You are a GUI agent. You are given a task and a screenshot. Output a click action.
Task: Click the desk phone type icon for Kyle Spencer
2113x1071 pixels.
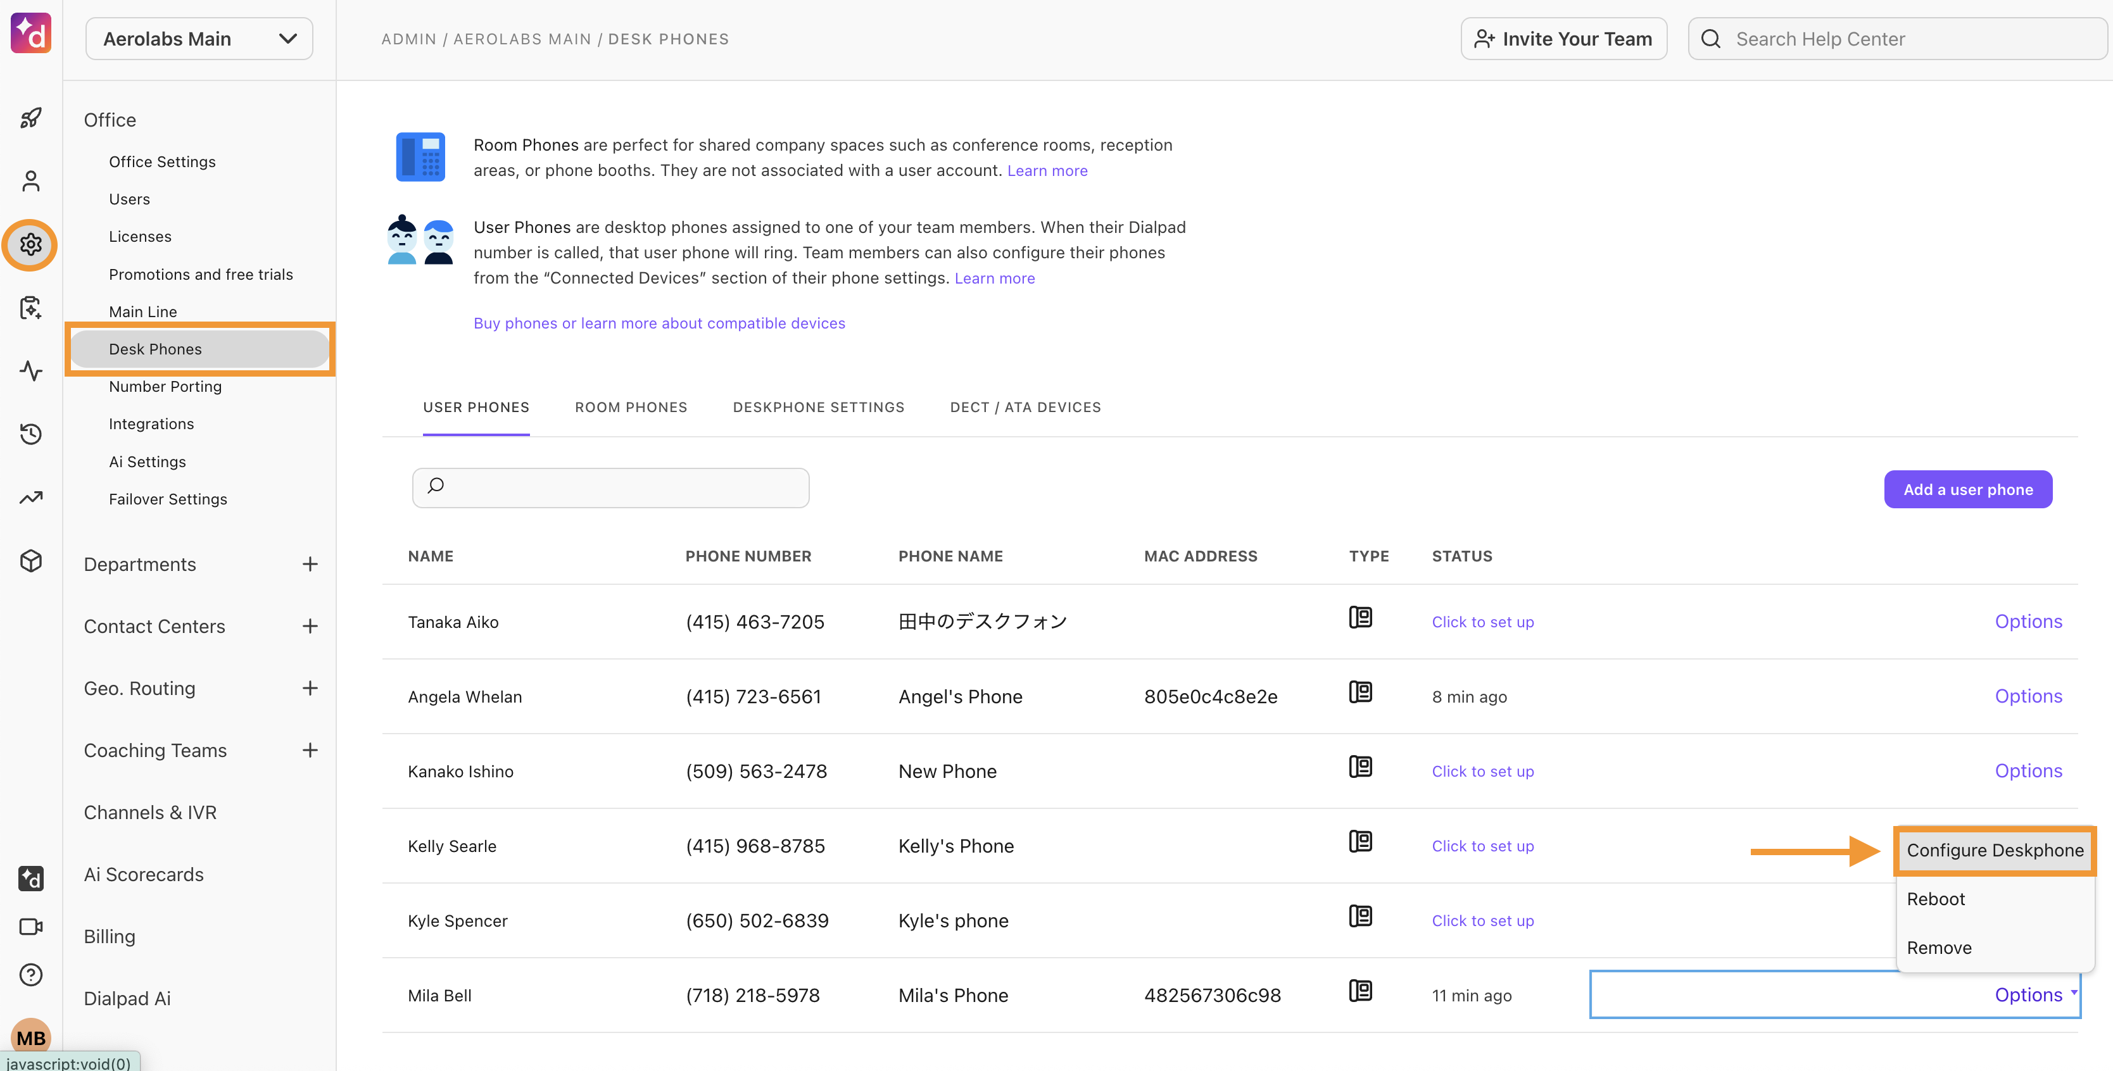click(1360, 915)
